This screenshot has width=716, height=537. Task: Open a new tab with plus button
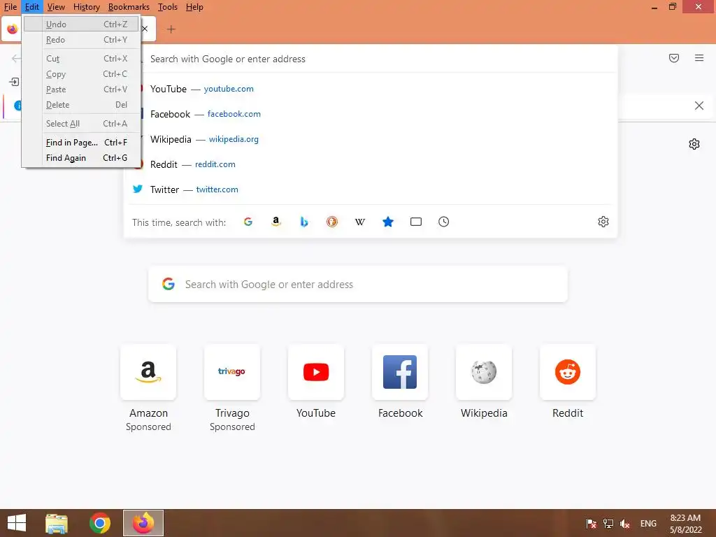[171, 29]
